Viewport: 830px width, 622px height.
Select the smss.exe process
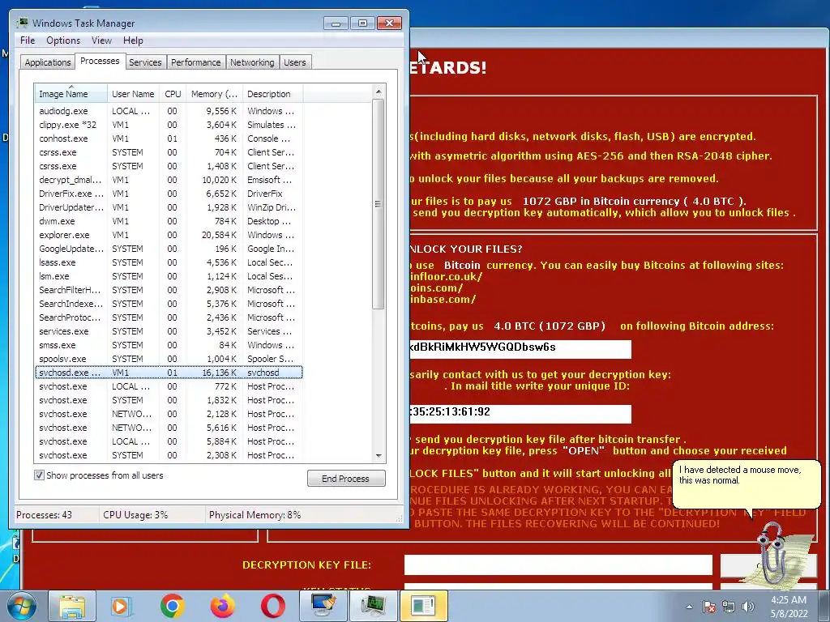(x=169, y=345)
